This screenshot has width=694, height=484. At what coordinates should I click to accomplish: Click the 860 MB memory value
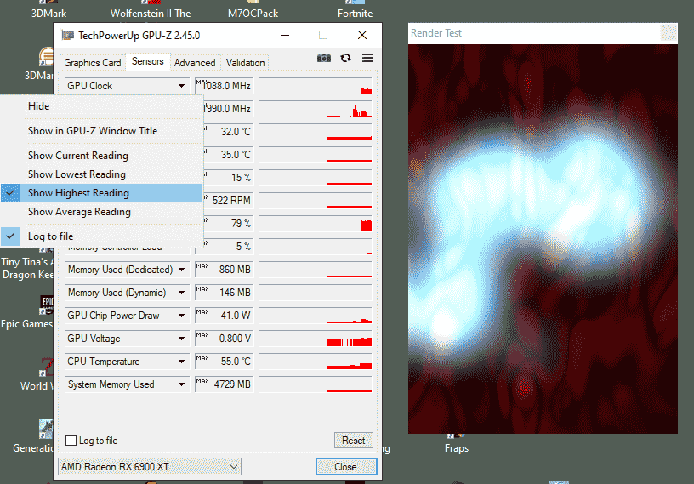(224, 270)
